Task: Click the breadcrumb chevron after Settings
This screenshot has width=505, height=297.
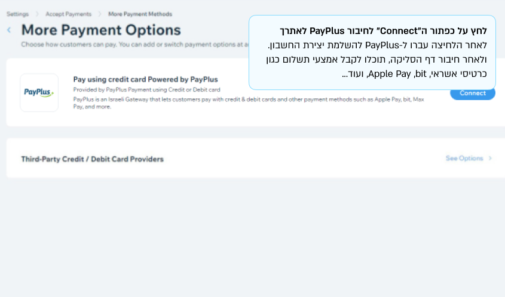Action: [37, 14]
